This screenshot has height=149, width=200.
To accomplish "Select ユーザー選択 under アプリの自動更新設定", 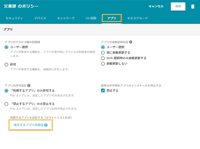I will [103, 47].
